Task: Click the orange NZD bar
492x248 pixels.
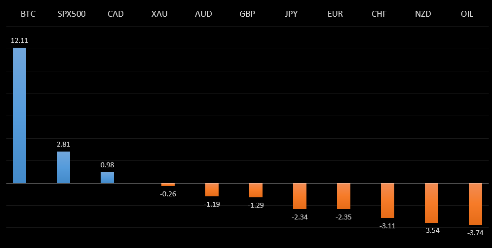Action: tap(431, 203)
